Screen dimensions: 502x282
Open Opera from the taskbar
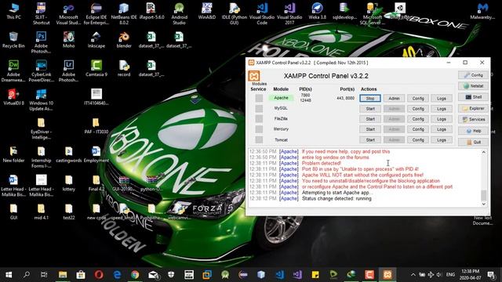pyautogui.click(x=99, y=274)
